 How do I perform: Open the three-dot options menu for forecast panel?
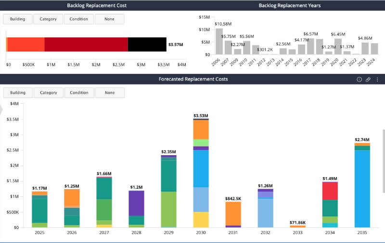pyautogui.click(x=377, y=79)
